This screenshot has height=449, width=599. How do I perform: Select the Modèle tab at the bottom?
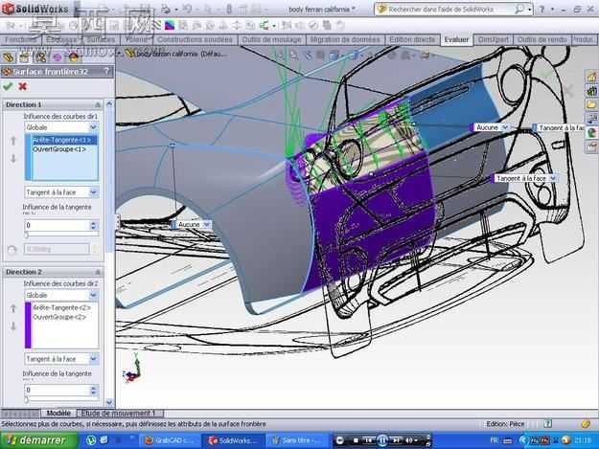[x=58, y=414]
